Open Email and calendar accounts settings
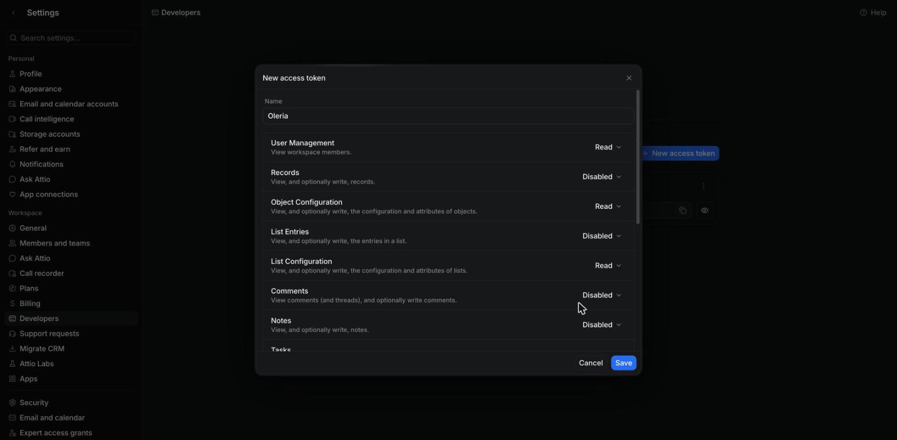 (70, 104)
